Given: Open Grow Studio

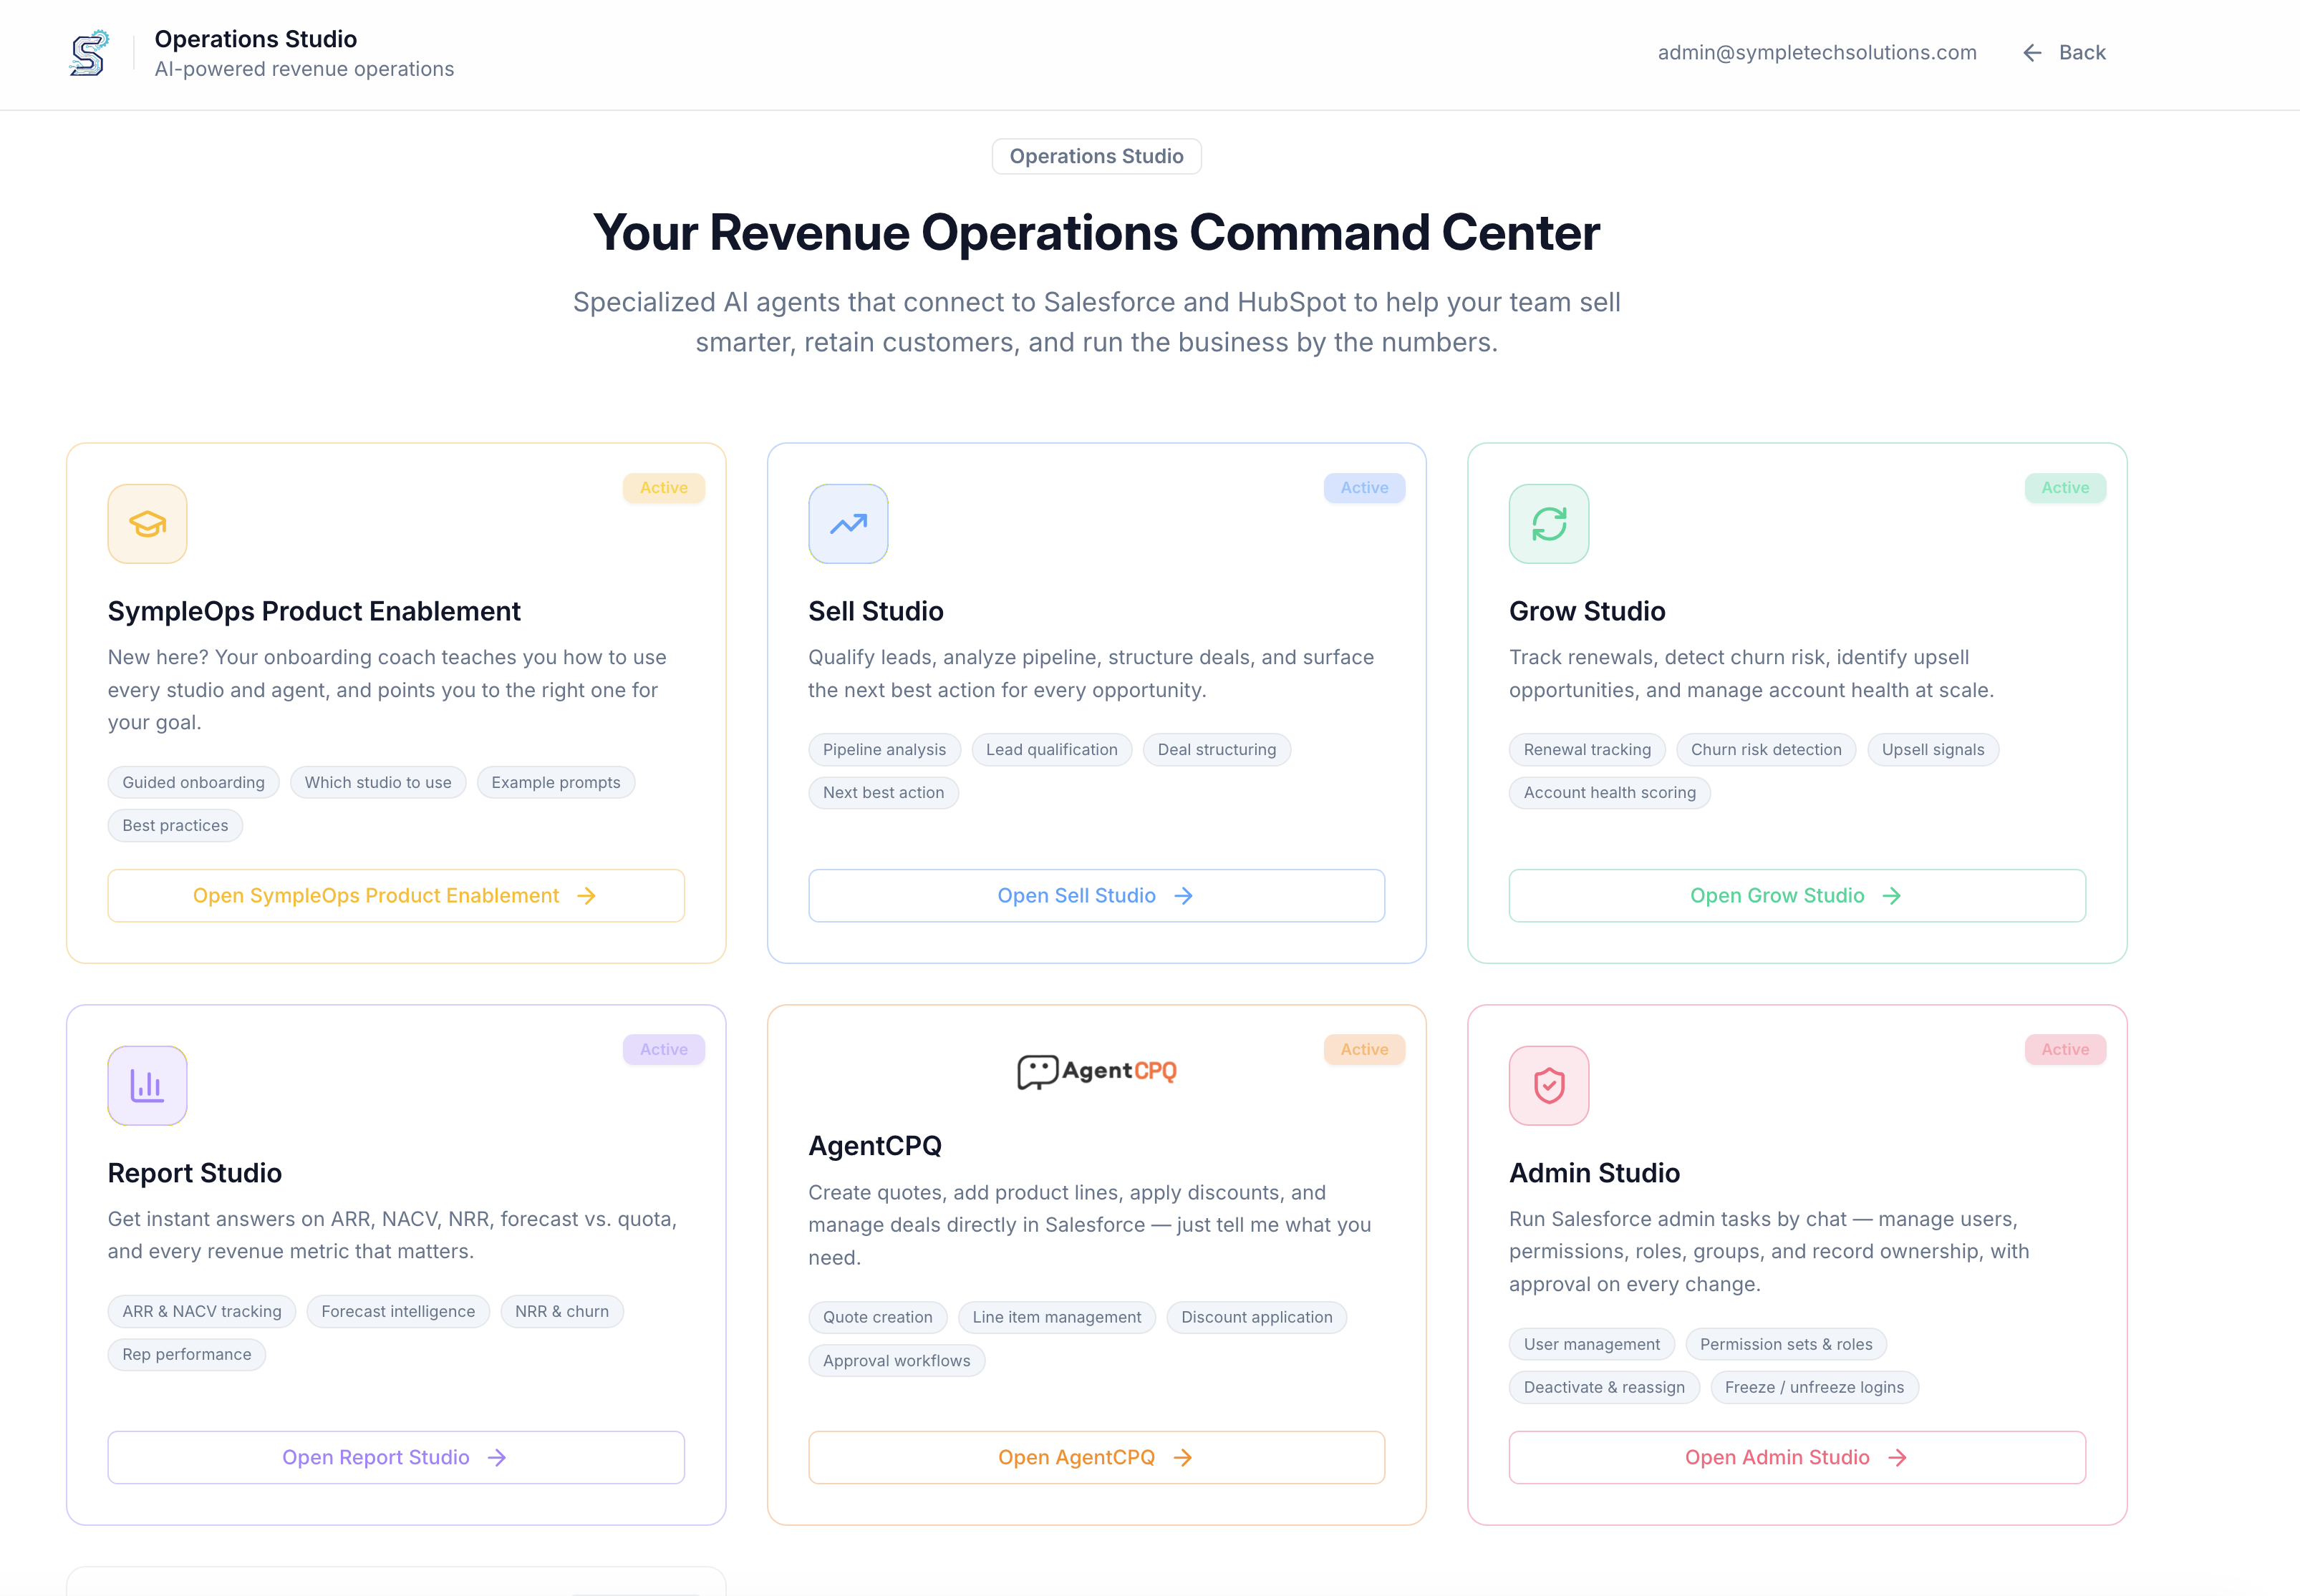Looking at the screenshot, I should coord(1797,896).
